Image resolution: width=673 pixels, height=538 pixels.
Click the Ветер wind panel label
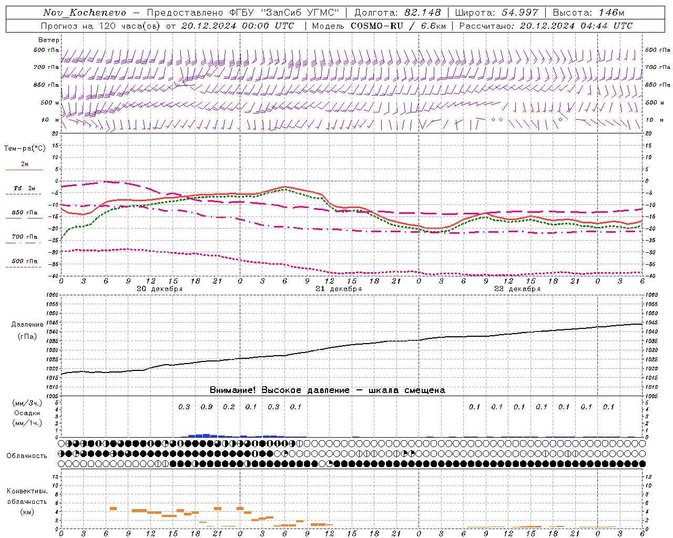(x=49, y=40)
